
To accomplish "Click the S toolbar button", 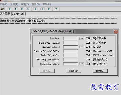I will [x=35, y=9].
